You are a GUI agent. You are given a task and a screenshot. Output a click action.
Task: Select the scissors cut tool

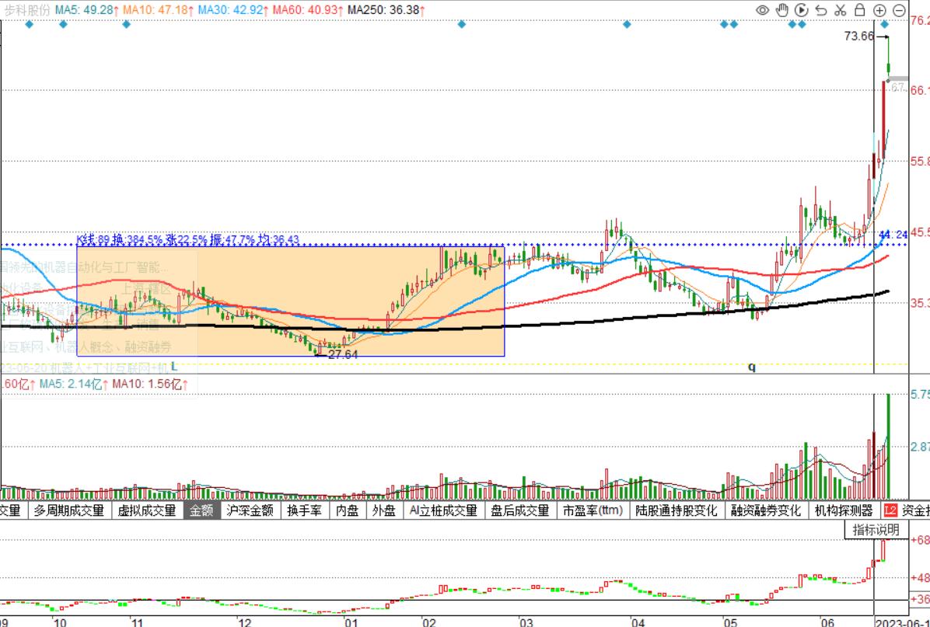point(840,10)
